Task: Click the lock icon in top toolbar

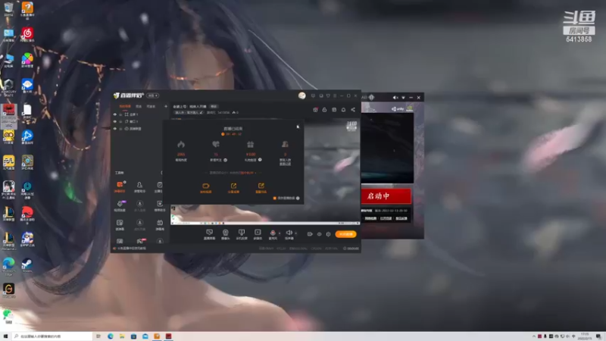Action: tap(324, 110)
